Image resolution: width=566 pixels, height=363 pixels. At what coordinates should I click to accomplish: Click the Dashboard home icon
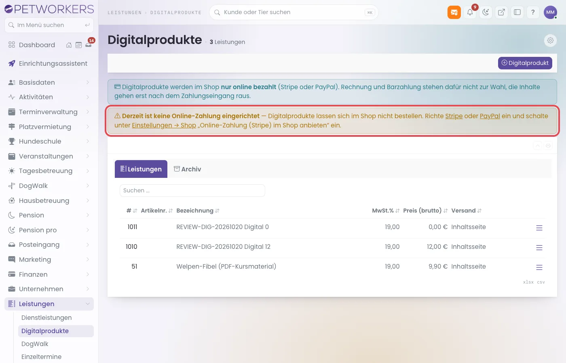69,45
